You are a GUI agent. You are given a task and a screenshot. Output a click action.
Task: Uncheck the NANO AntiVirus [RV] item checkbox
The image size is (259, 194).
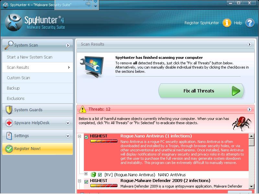[100, 175]
